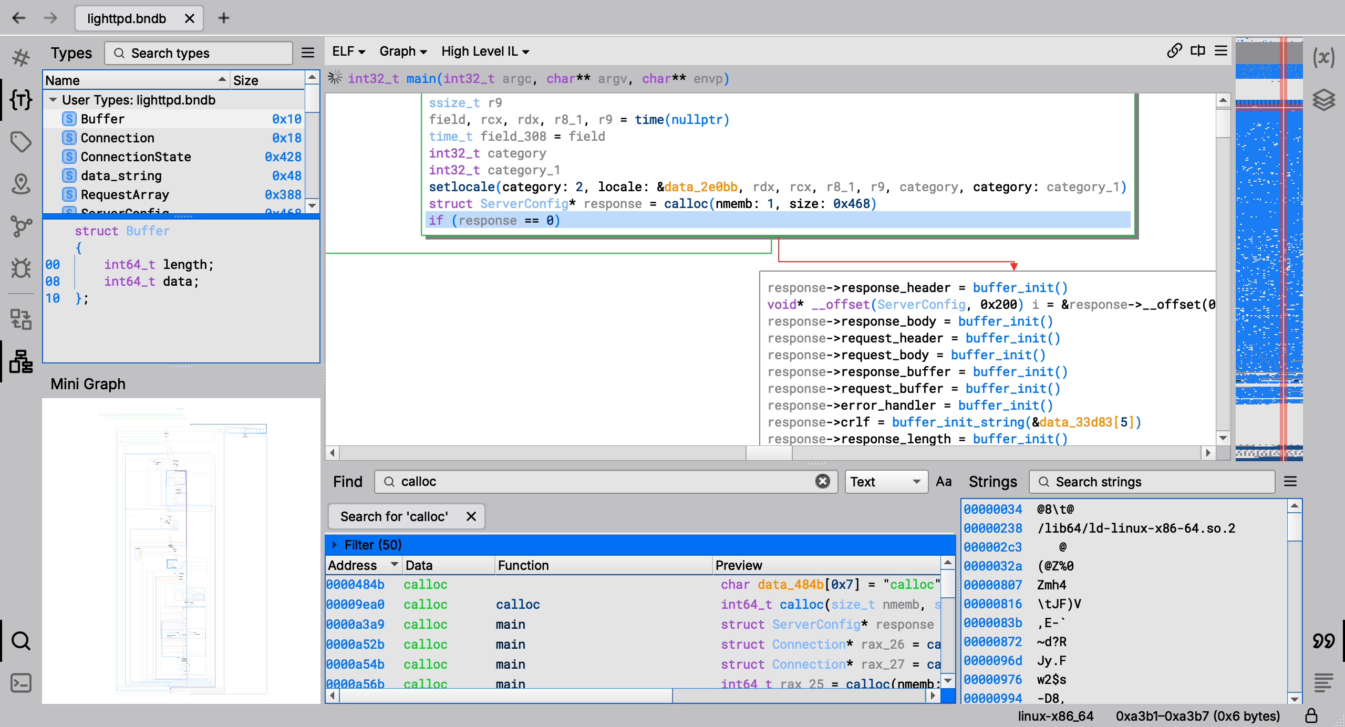The height and width of the screenshot is (727, 1345).
Task: Open the Debugger bug icon in sidebar
Action: click(21, 268)
